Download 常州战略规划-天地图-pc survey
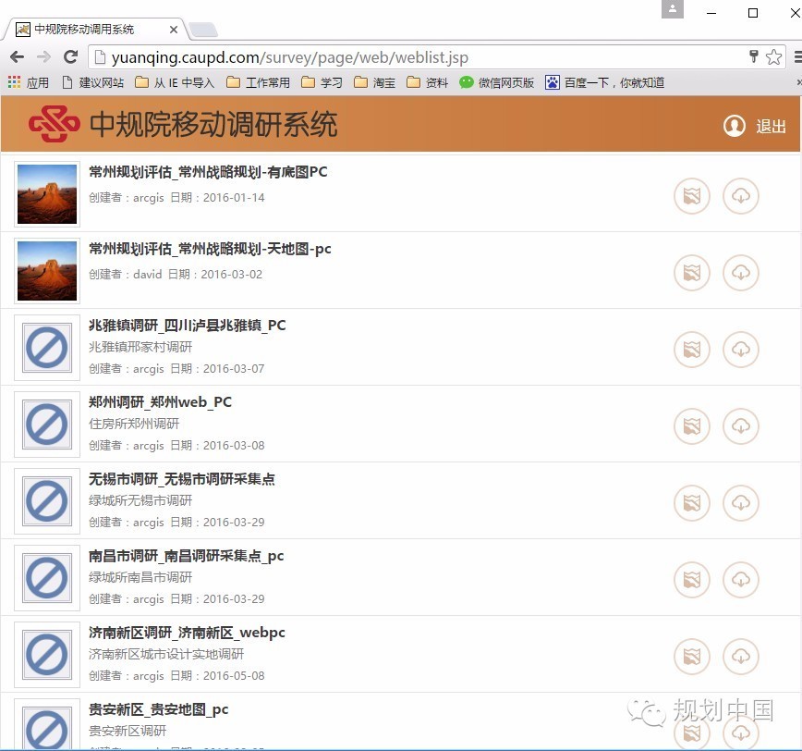Viewport: 802px width, 751px height. pyautogui.click(x=741, y=272)
